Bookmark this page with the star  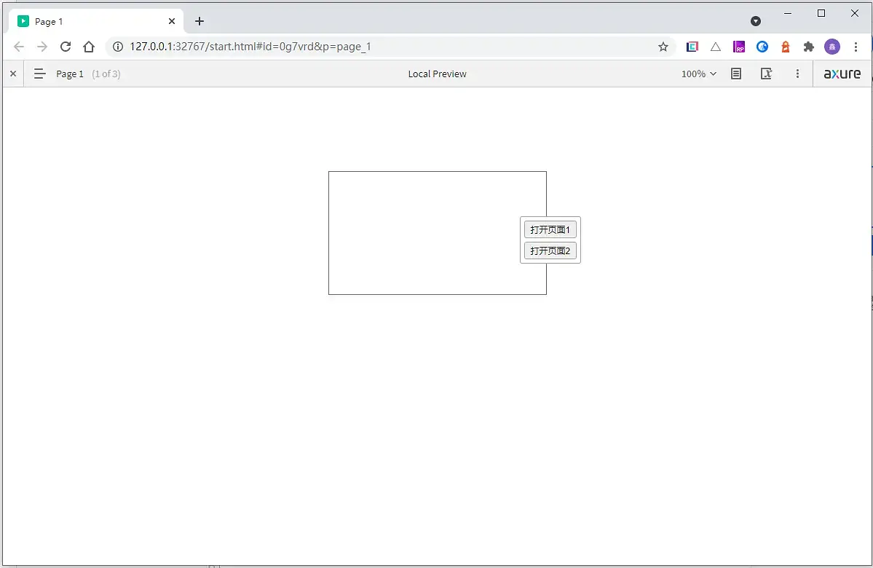pyautogui.click(x=663, y=47)
